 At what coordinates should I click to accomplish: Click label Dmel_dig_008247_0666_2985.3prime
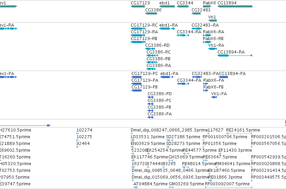[x=169, y=130]
